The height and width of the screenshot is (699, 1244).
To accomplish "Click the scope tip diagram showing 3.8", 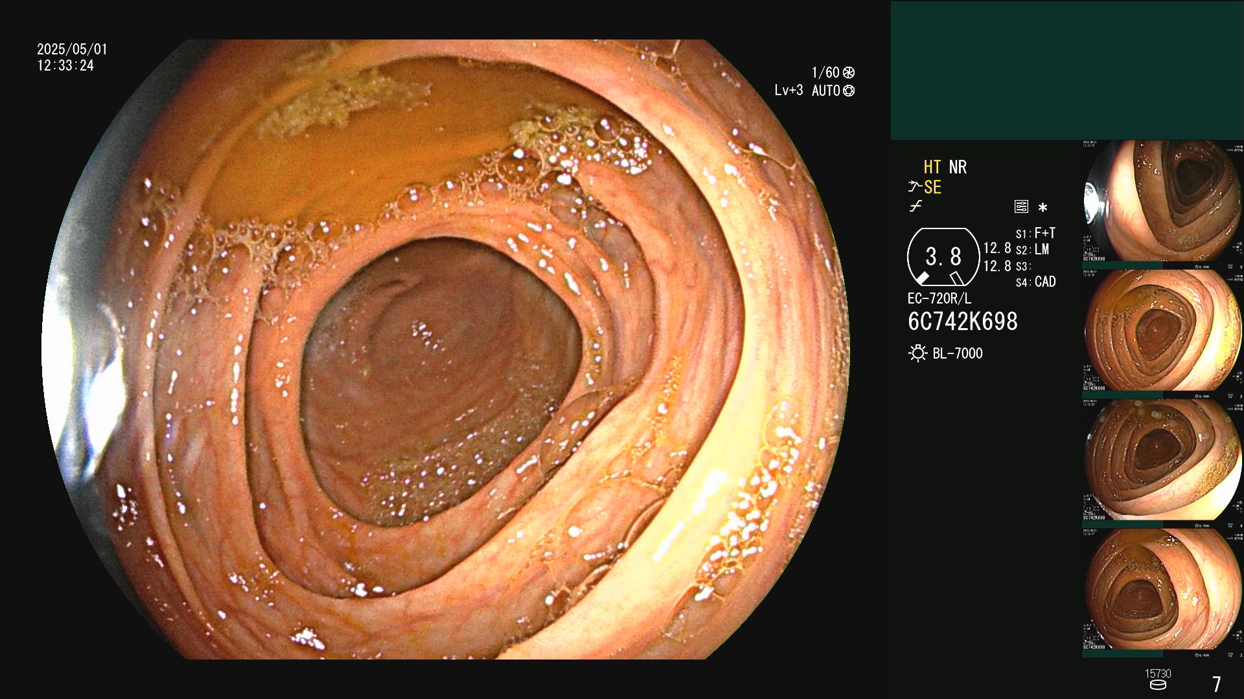I will [943, 257].
